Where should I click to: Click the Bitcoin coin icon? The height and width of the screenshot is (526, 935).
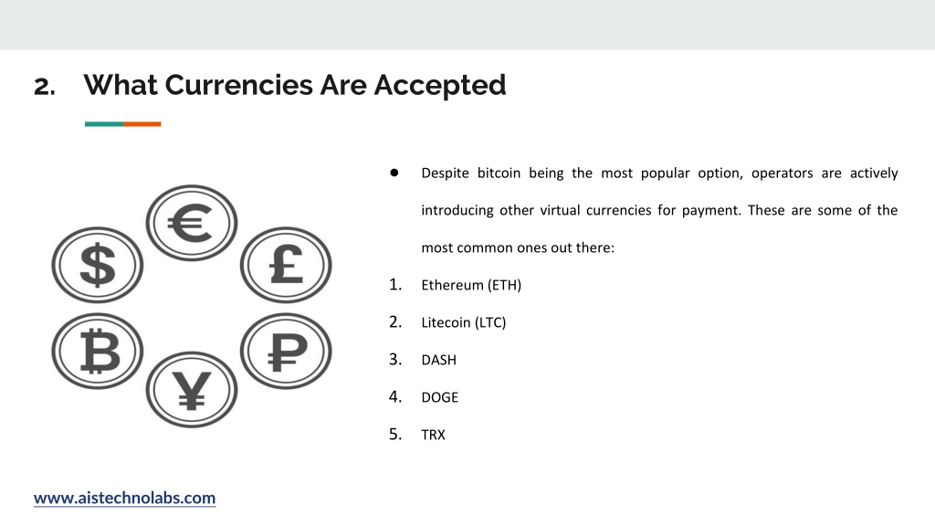click(97, 352)
